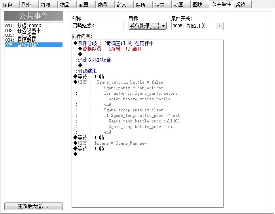Switch to the 特技 tab

(x=48, y=5)
